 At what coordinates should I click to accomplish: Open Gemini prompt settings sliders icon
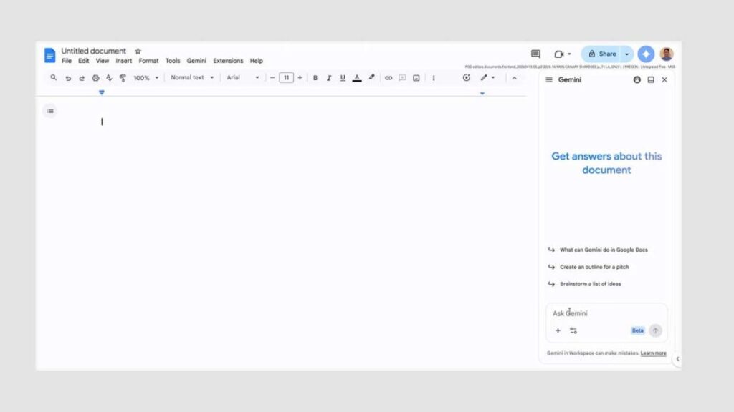coord(573,330)
